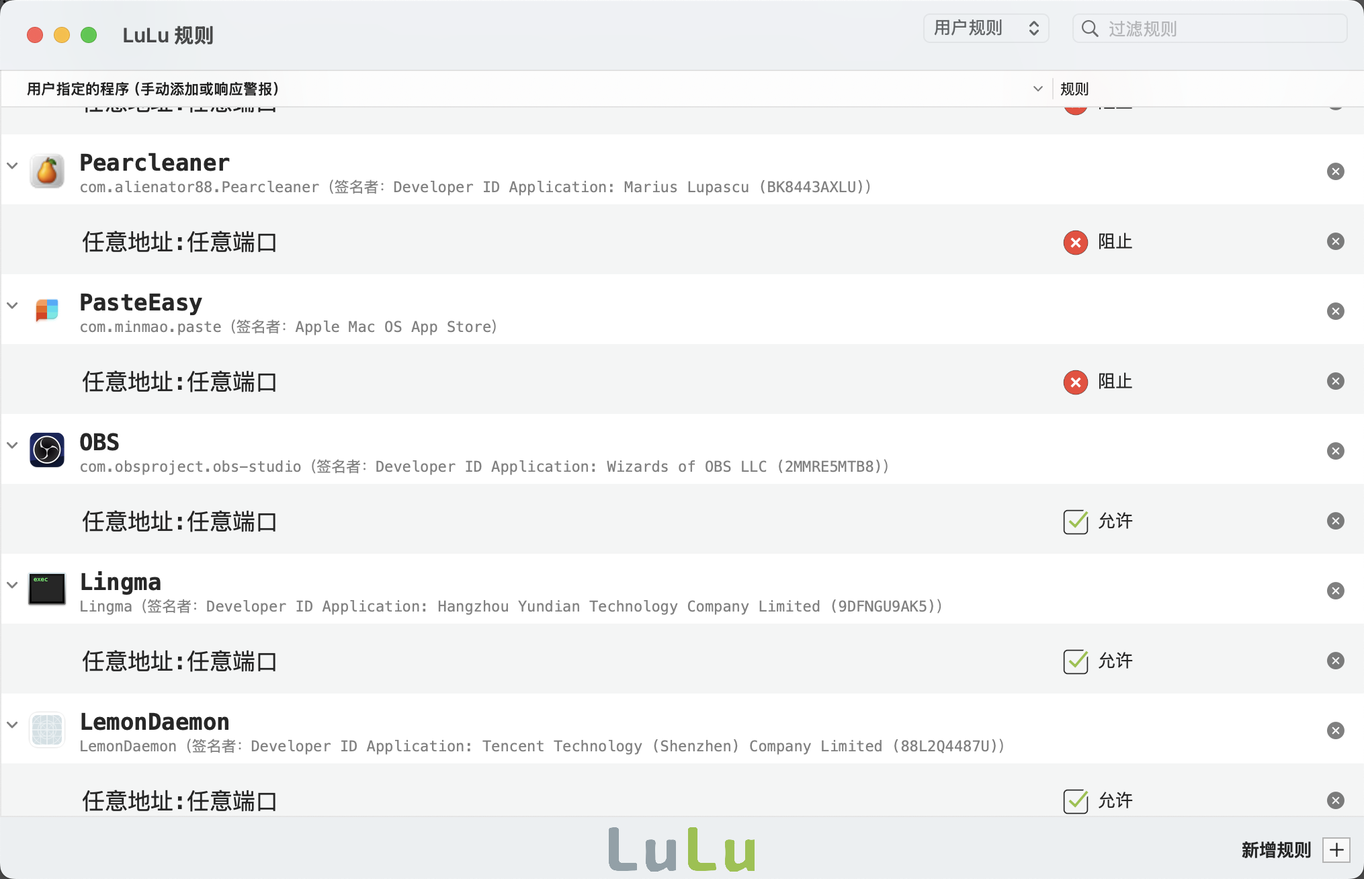Click 阻止 label in Pearcleaner rule
Image resolution: width=1364 pixels, height=879 pixels.
(x=1115, y=242)
